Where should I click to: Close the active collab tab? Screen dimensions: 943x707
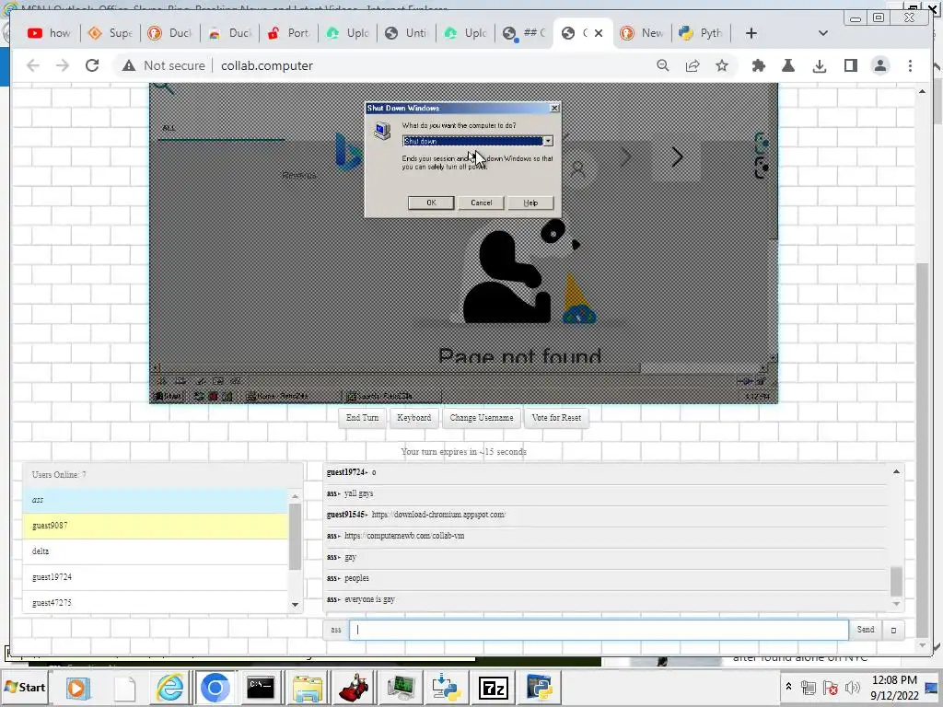coord(599,33)
